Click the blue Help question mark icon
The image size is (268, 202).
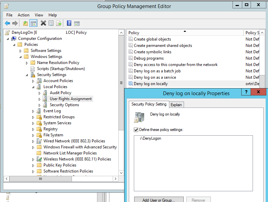(x=69, y=23)
